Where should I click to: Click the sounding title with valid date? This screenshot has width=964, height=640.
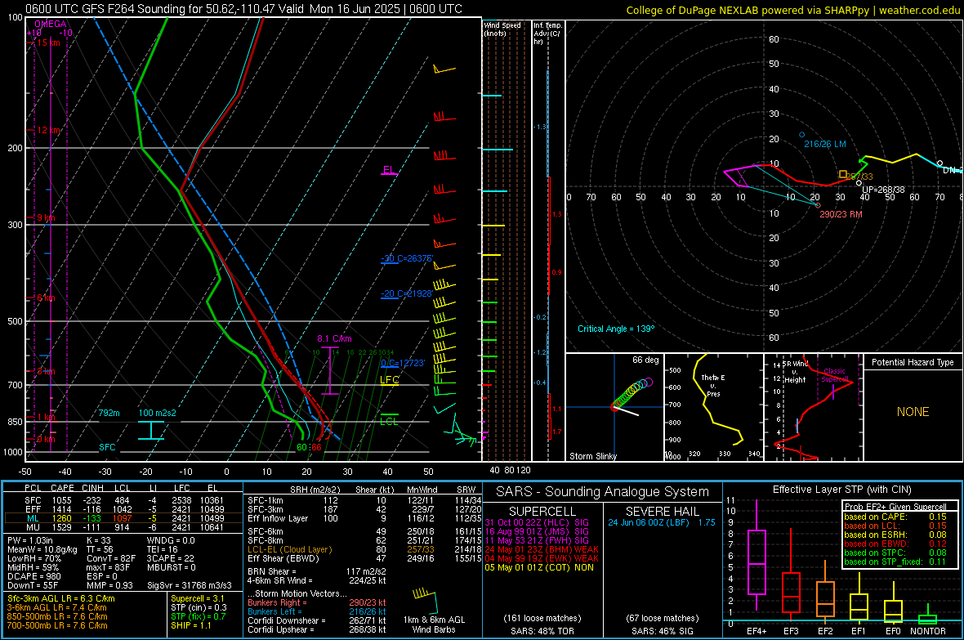243,9
